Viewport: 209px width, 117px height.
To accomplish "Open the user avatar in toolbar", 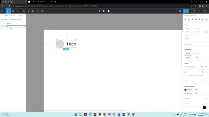I will tap(180, 11).
